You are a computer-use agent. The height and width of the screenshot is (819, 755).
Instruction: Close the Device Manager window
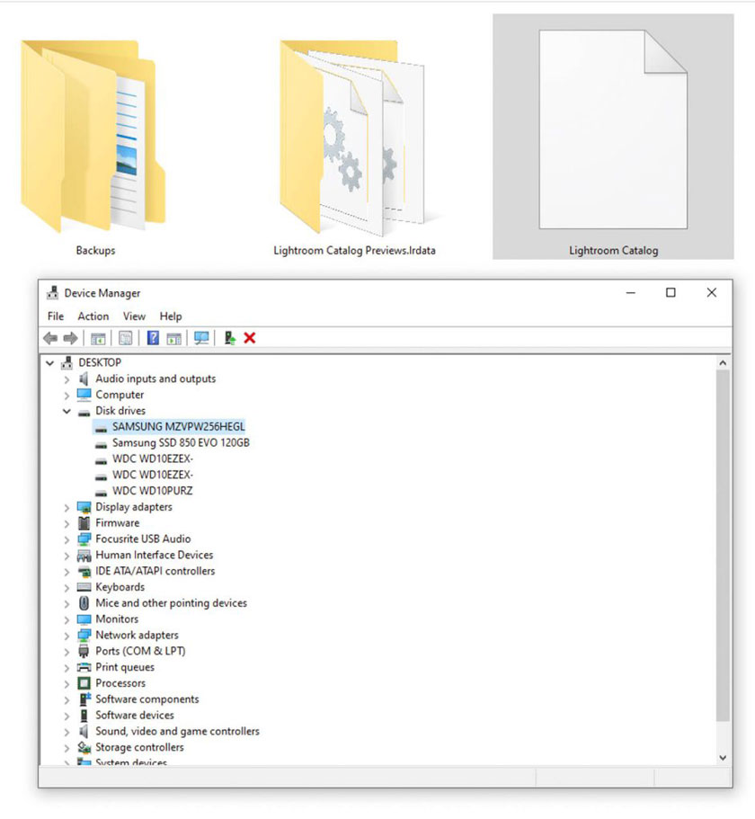pos(712,293)
